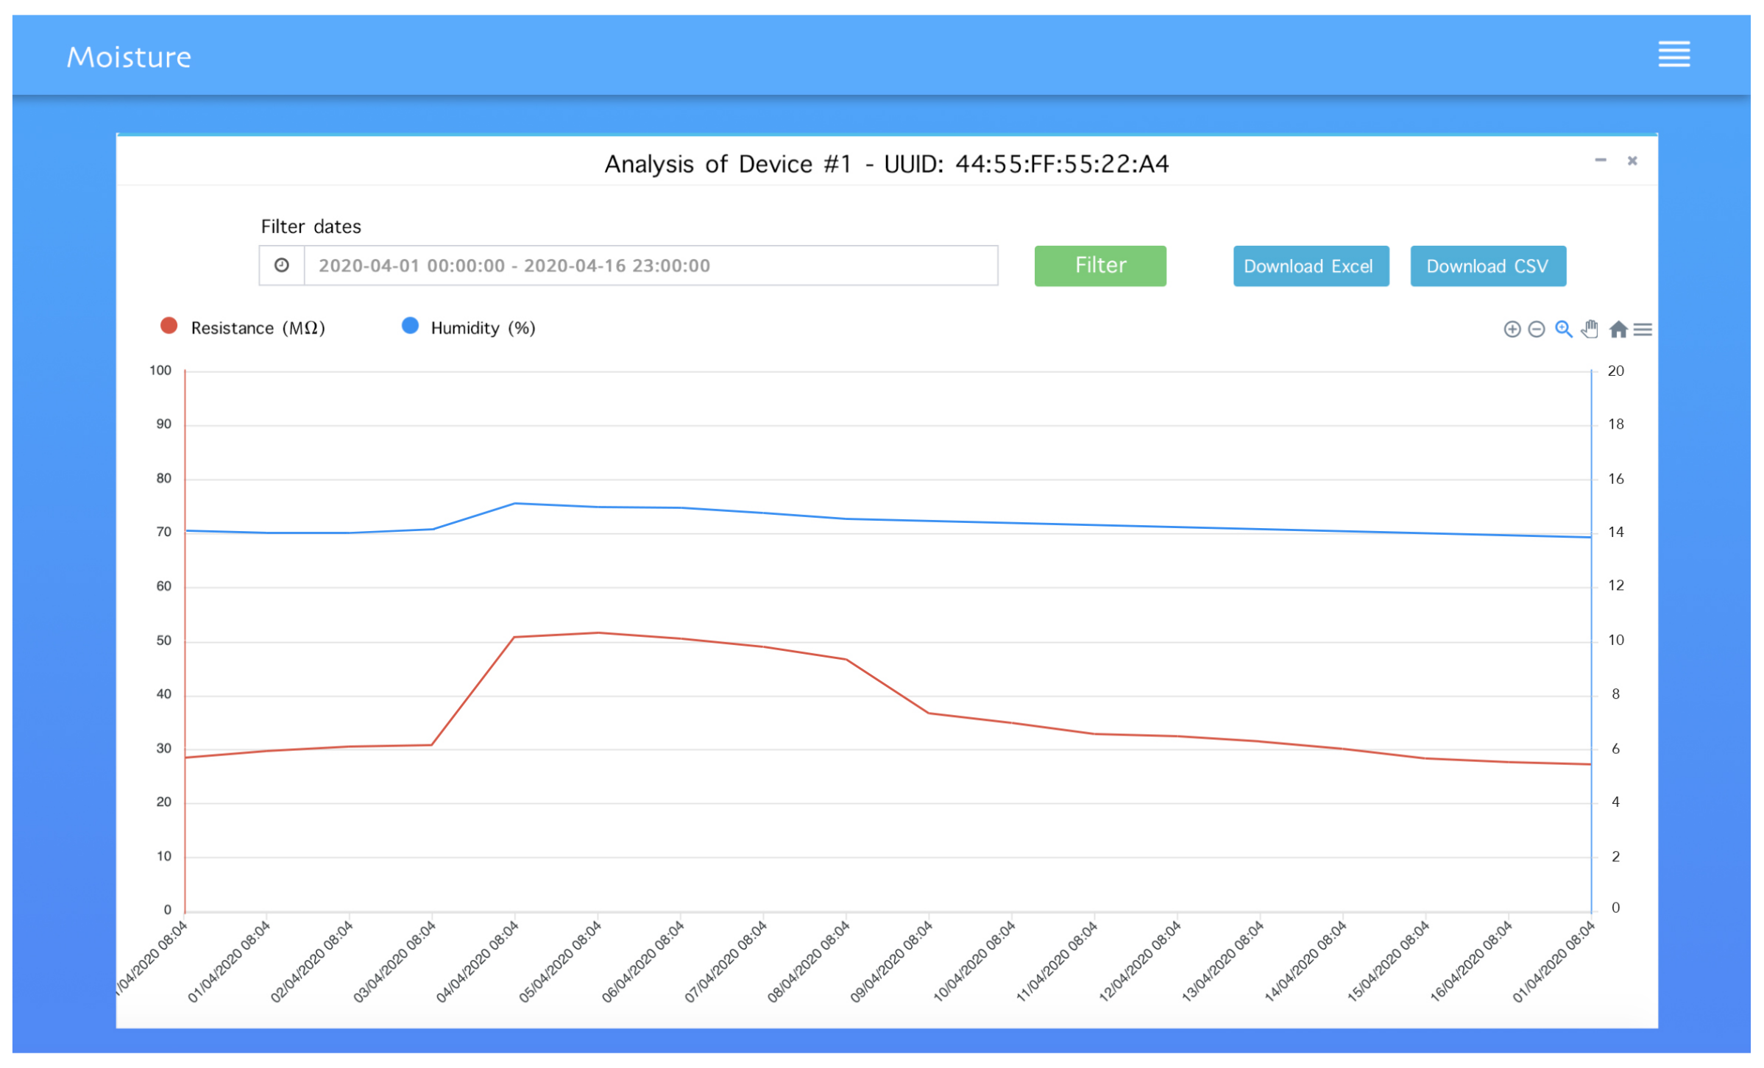Open the top-right hamburger navigation menu
The width and height of the screenshot is (1764, 1068).
tap(1673, 54)
